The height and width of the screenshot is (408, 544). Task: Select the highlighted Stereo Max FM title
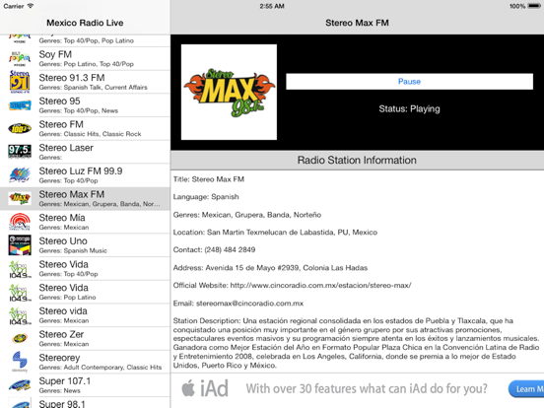click(72, 194)
